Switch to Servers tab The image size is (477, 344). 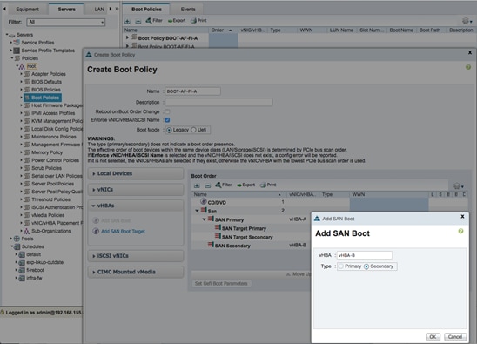coord(66,9)
